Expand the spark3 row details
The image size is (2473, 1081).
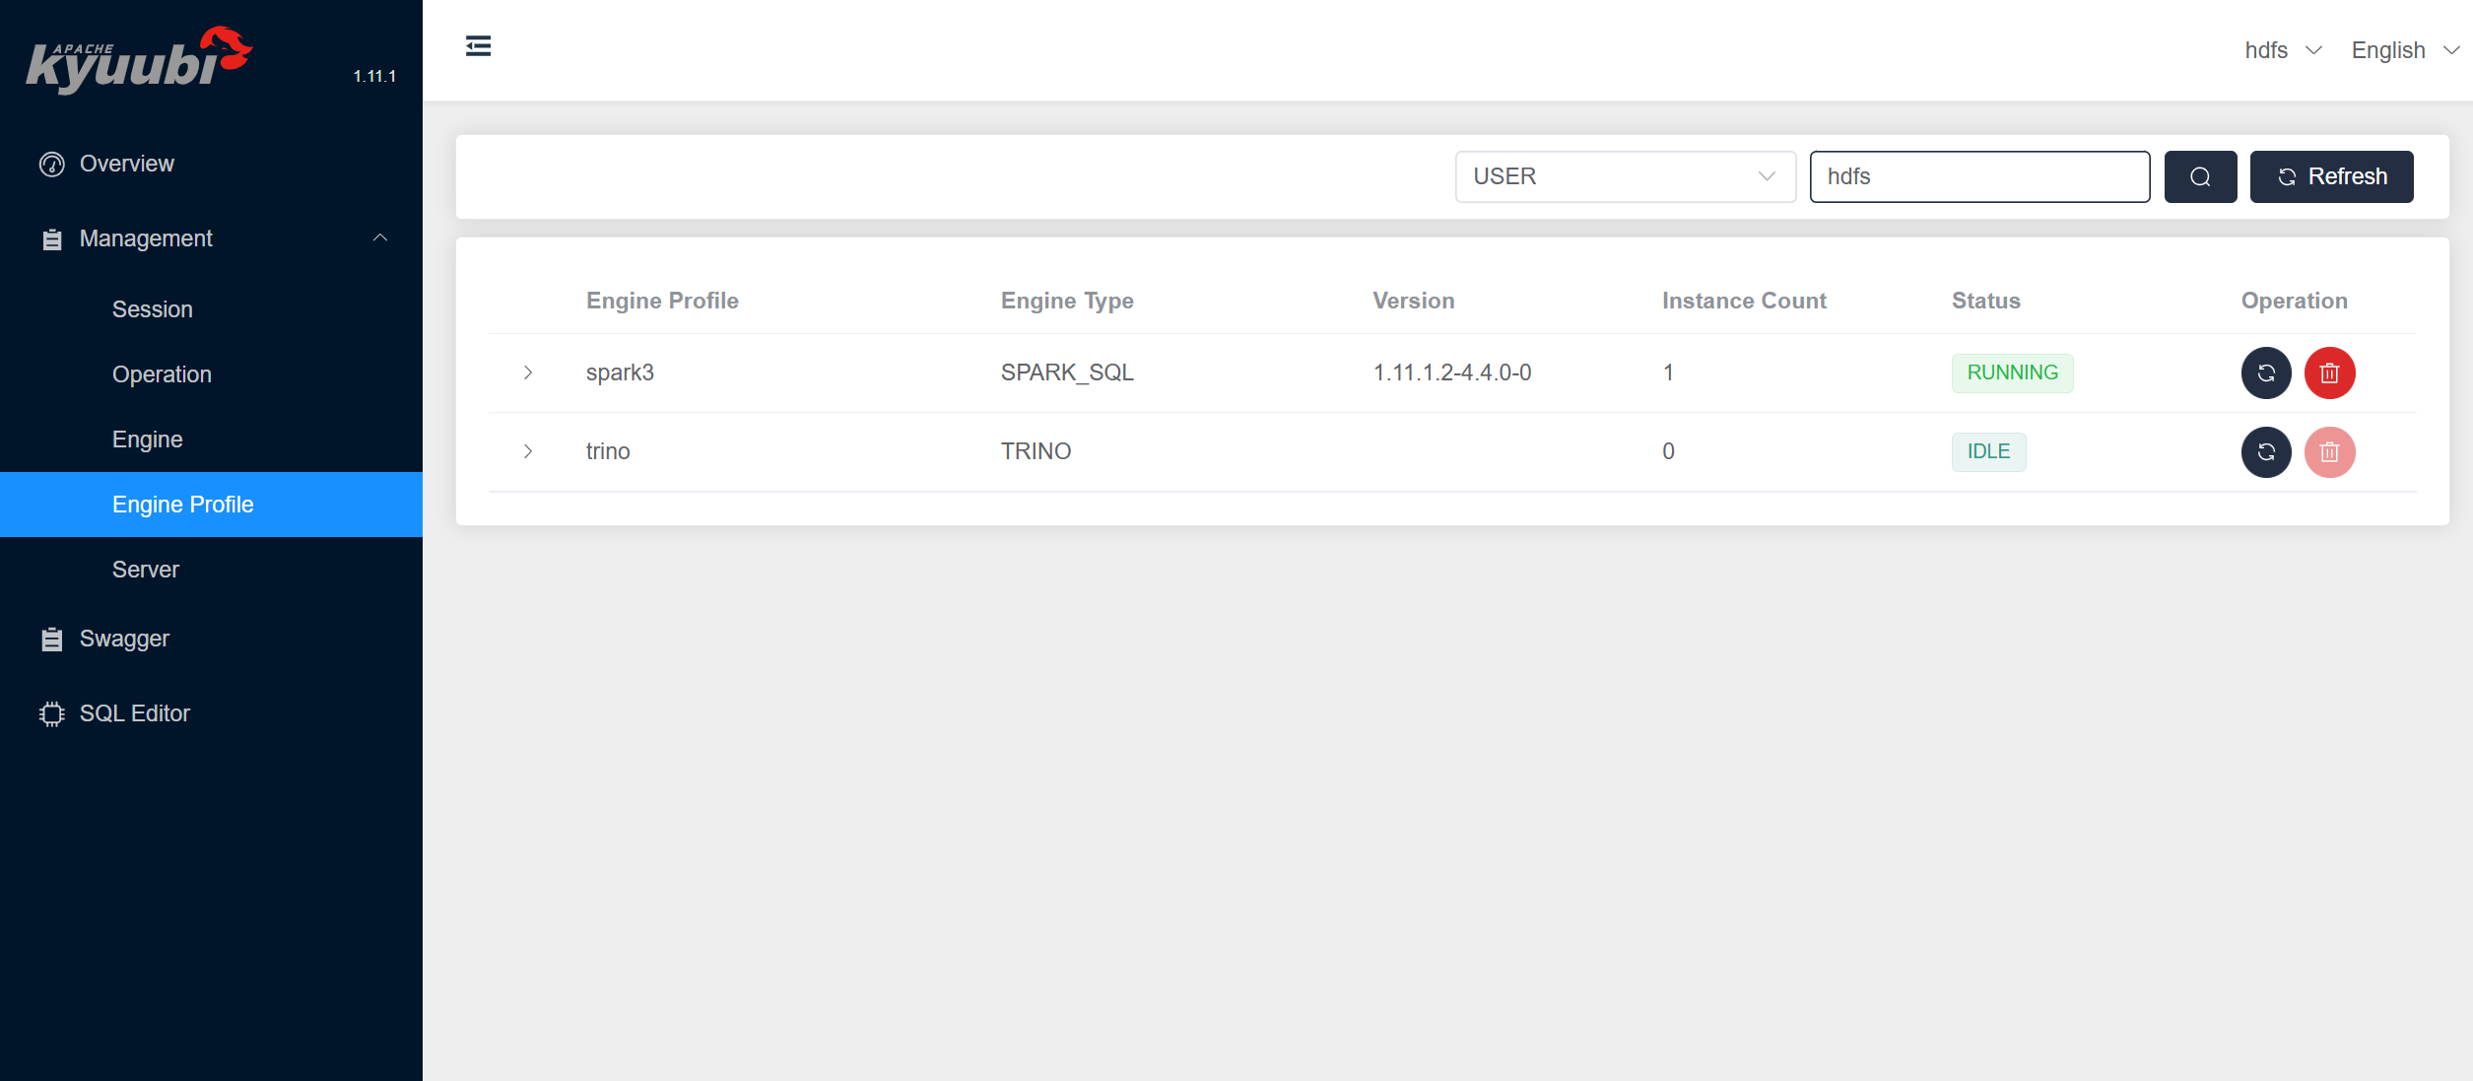coord(528,372)
